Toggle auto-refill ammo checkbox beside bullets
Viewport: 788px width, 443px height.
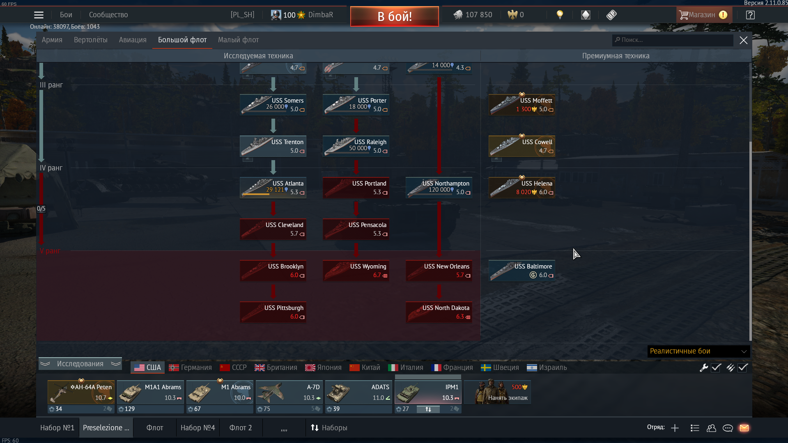pyautogui.click(x=743, y=367)
